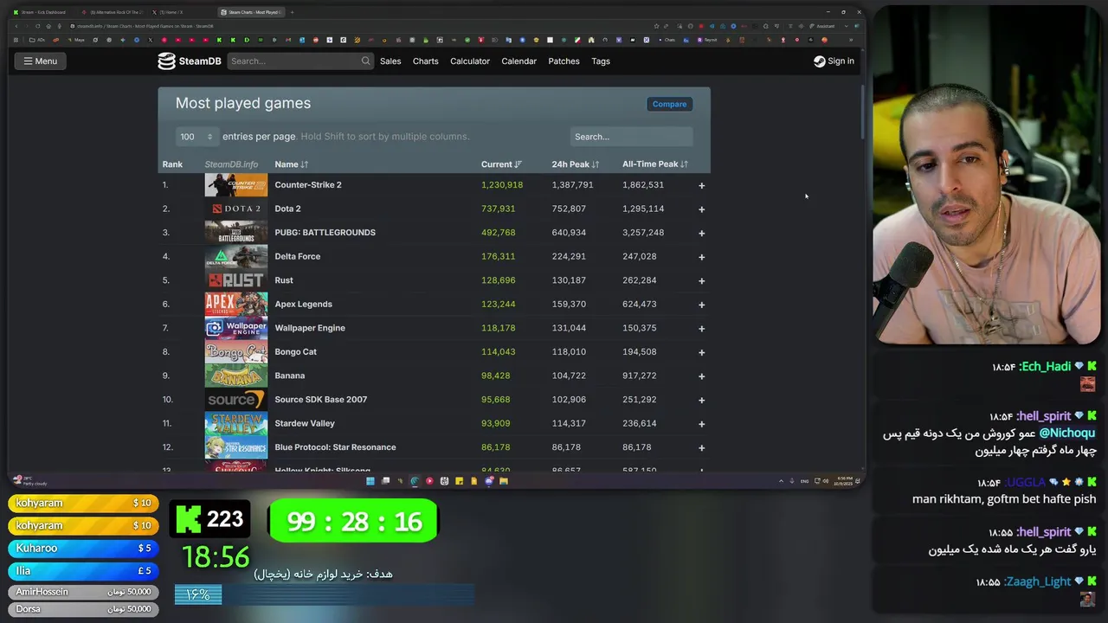Click plus icon for Source SDK Base 2007
Viewport: 1108px width, 623px height.
[701, 400]
